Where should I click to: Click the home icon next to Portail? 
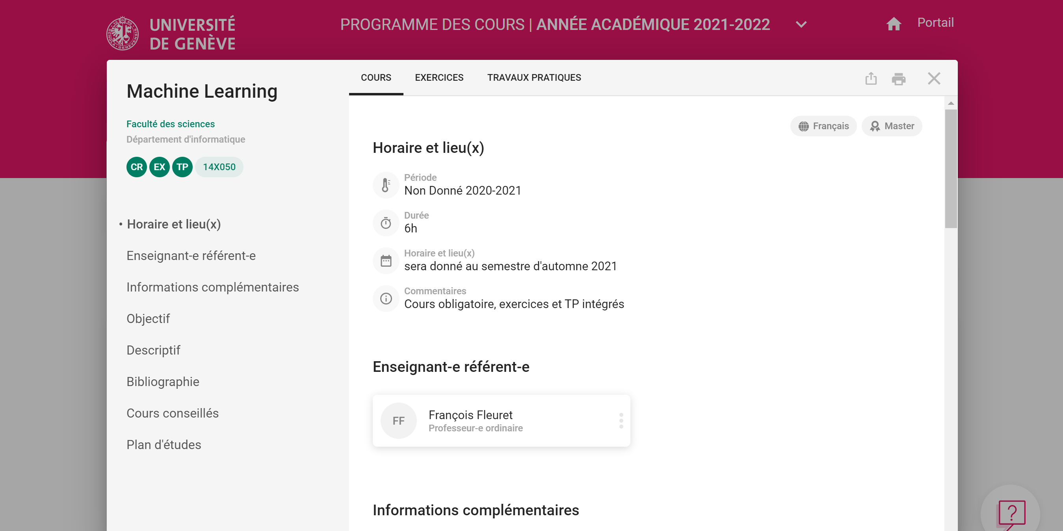tap(894, 24)
